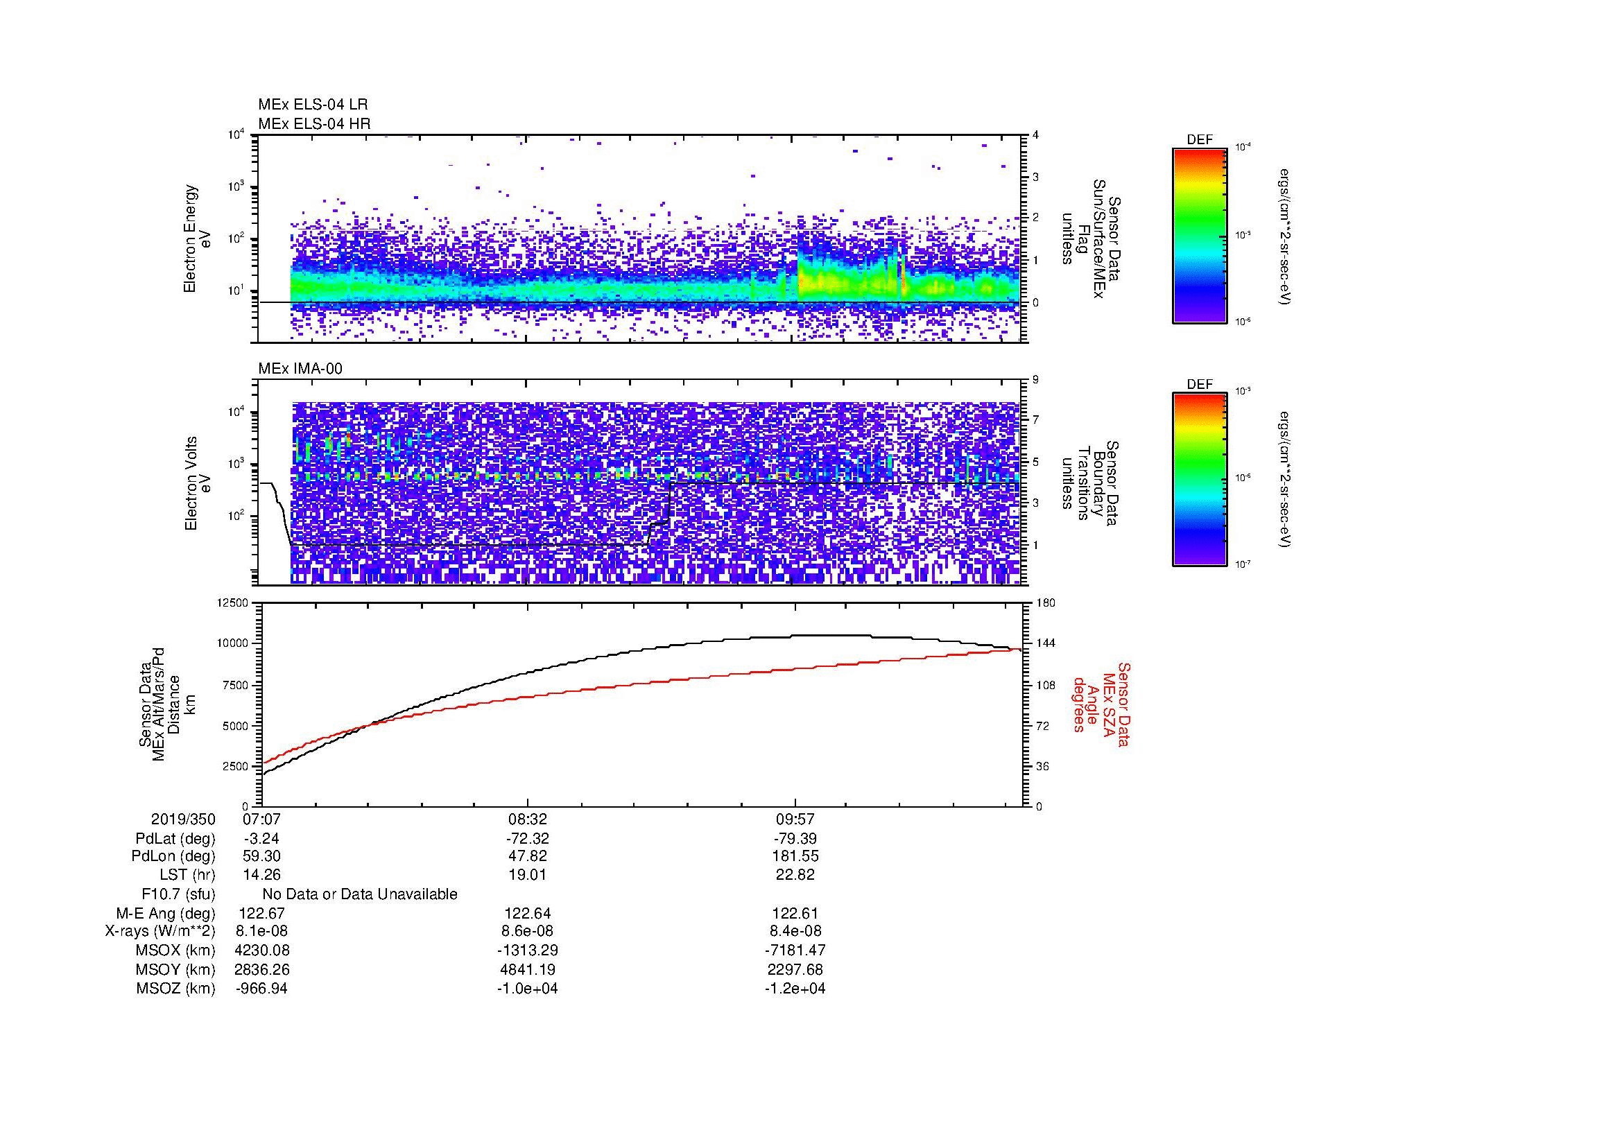The image size is (1622, 1146).
Task: Click the 'MSOZ (km)' row label
Action: coord(175,988)
